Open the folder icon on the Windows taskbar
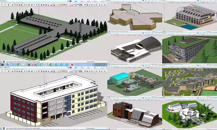217x130 pixels. (x=23, y=65)
